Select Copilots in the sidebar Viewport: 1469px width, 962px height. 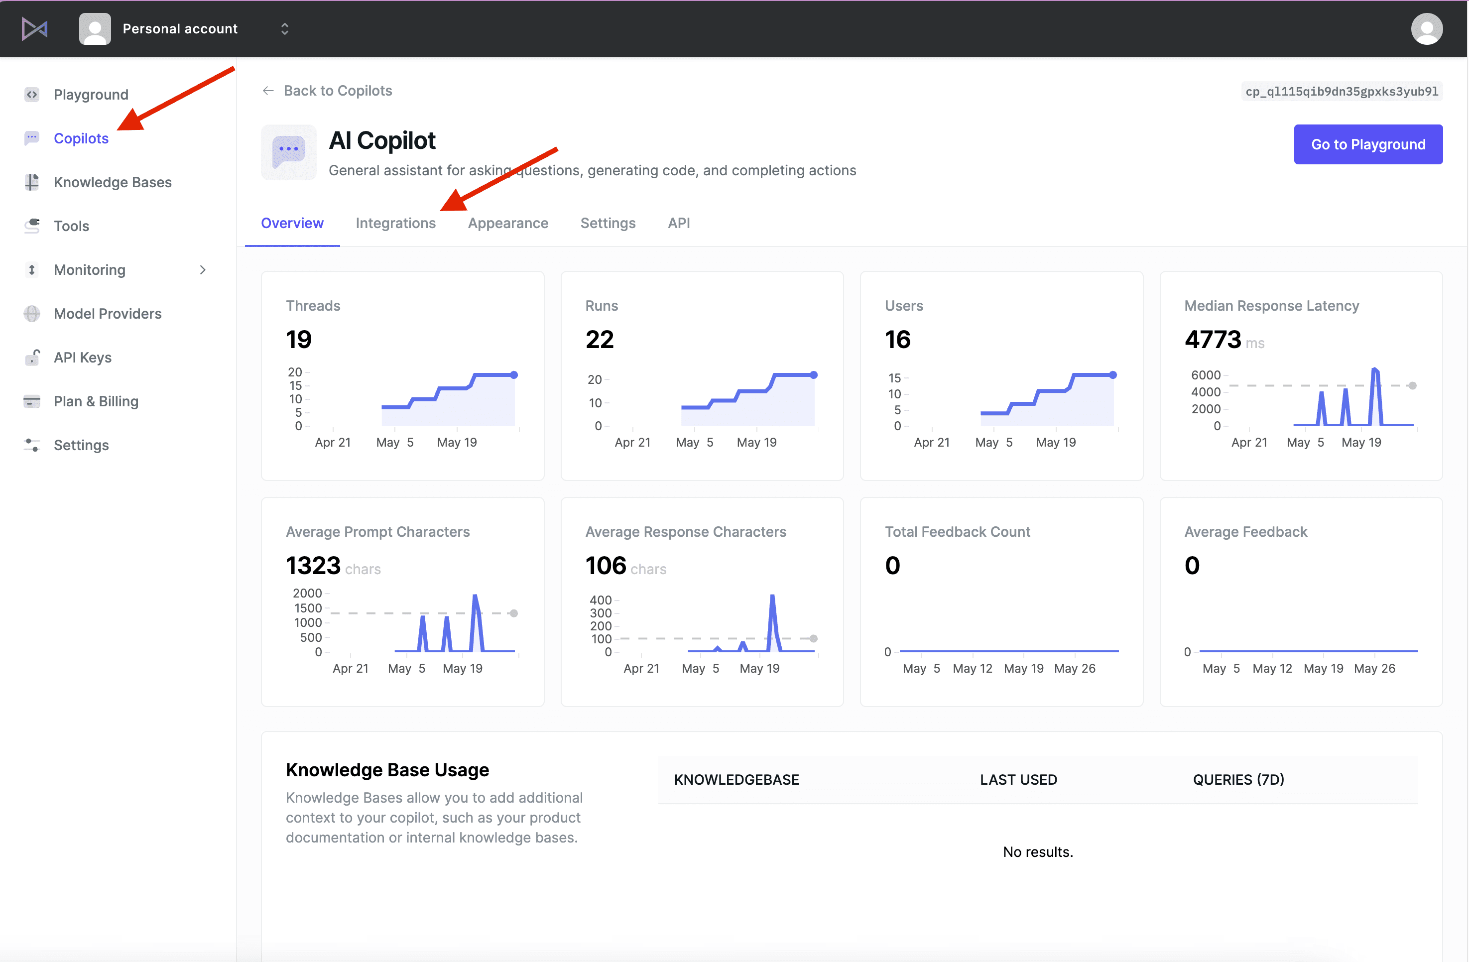point(81,138)
